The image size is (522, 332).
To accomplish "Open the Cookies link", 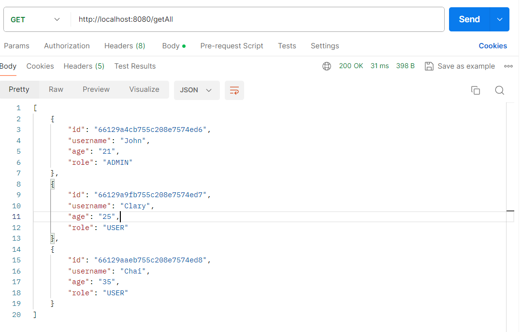I will tap(493, 46).
